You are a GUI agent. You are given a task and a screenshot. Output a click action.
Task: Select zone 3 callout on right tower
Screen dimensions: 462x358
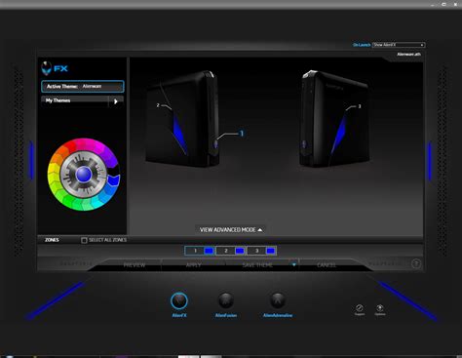tap(360, 106)
